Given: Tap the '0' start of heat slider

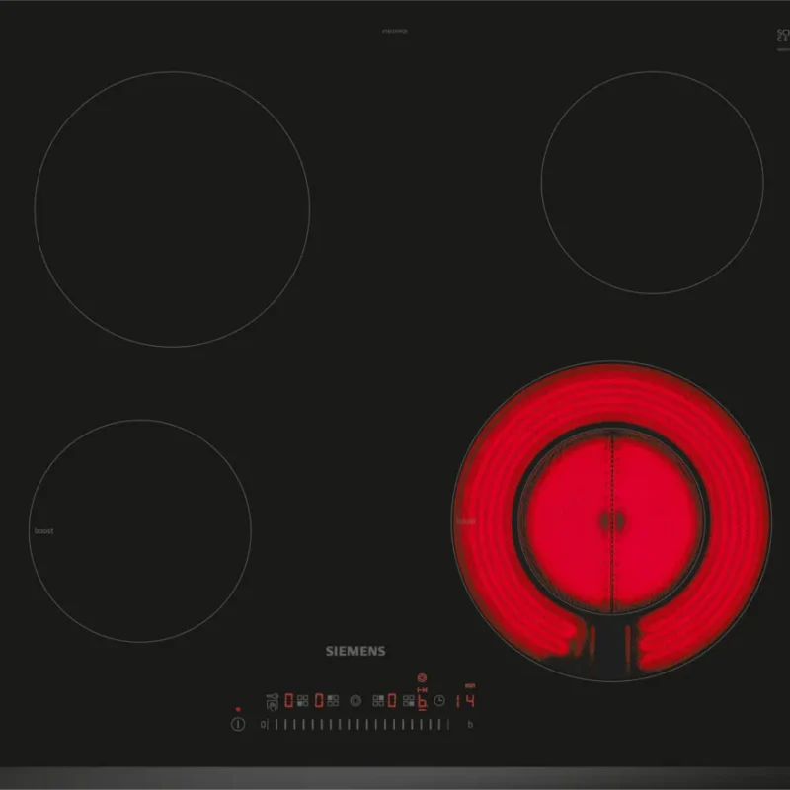Looking at the screenshot, I should point(263,724).
